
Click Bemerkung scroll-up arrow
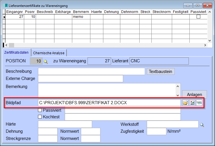tap(178, 86)
